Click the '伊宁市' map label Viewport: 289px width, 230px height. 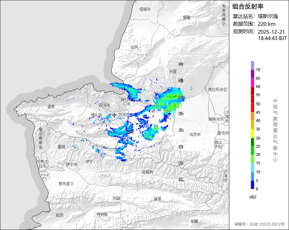72,164
